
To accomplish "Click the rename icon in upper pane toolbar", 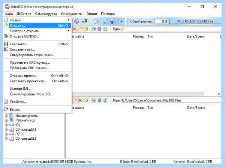I will point(85,29).
